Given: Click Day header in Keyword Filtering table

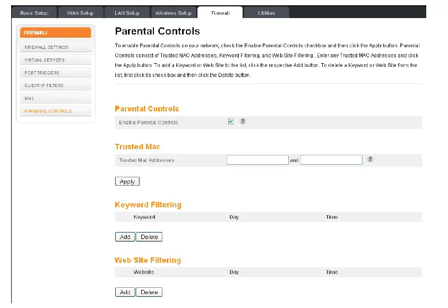Looking at the screenshot, I should tap(234, 217).
